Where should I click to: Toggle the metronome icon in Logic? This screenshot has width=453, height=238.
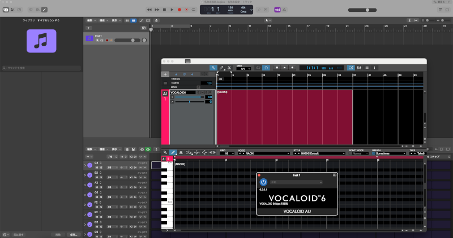[284, 10]
